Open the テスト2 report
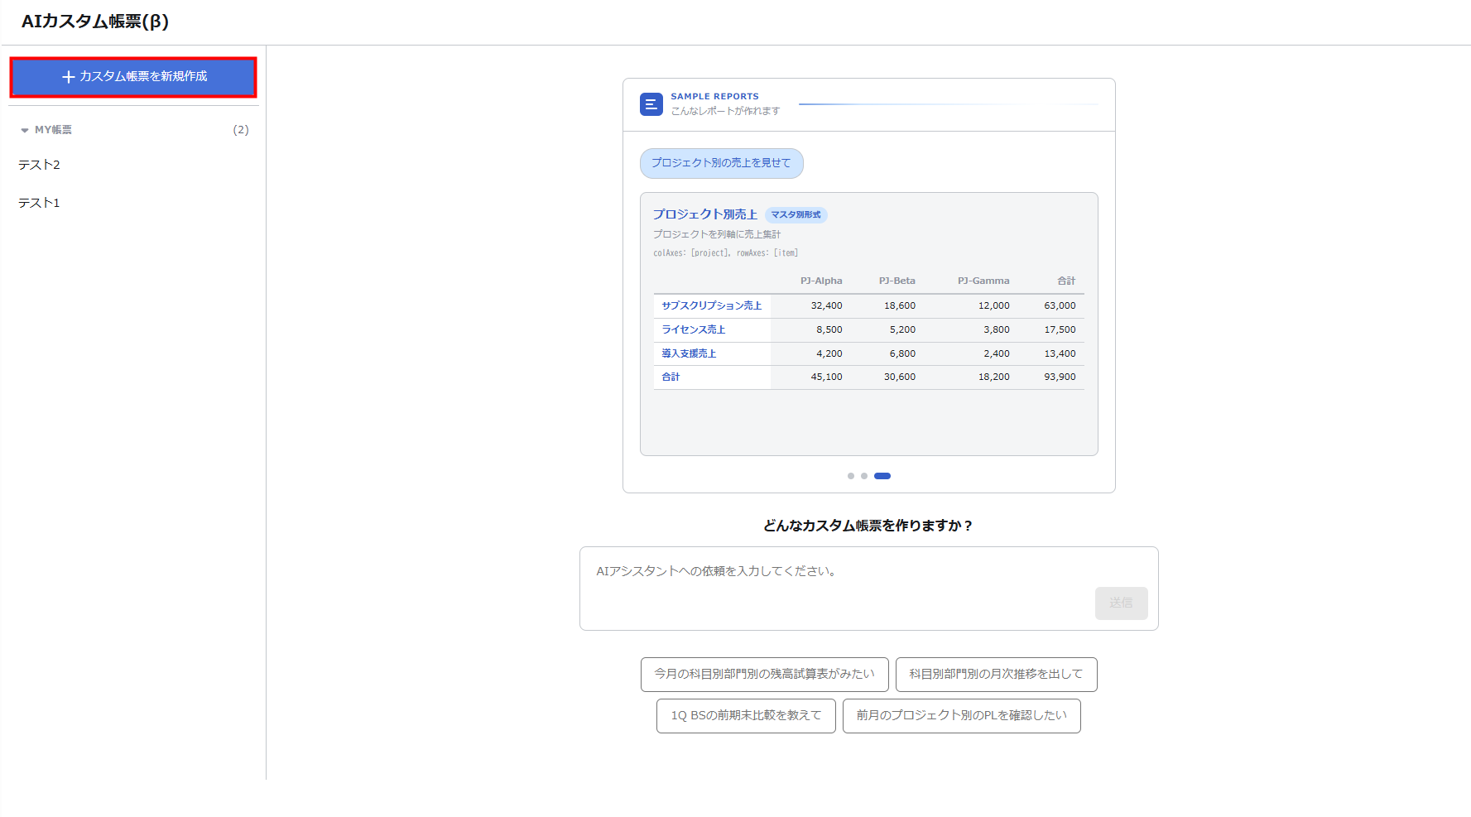The width and height of the screenshot is (1471, 817). click(x=40, y=165)
